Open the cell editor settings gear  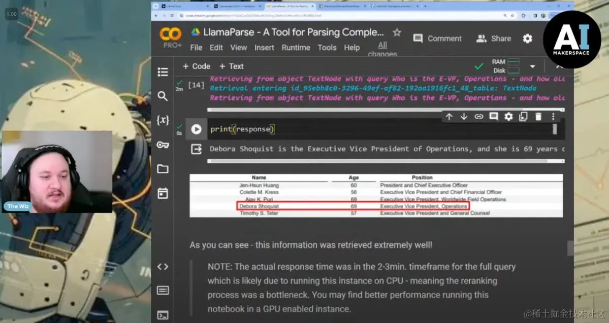[508, 116]
